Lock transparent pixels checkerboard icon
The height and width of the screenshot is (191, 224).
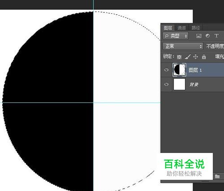coord(179,57)
